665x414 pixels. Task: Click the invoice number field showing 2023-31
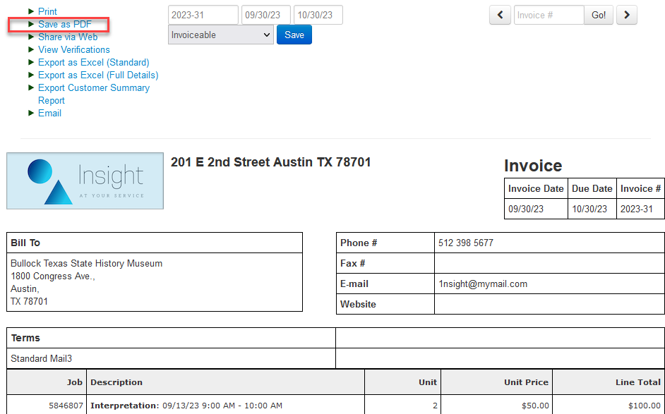(203, 14)
